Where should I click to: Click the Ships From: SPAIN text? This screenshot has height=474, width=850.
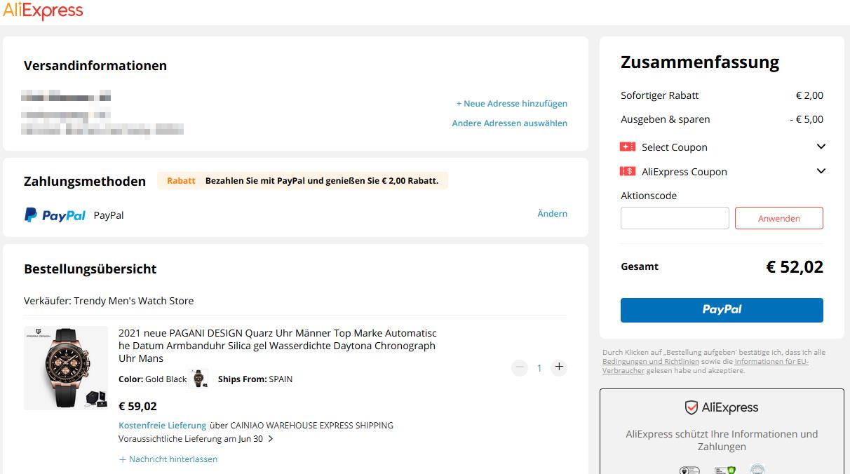point(255,379)
